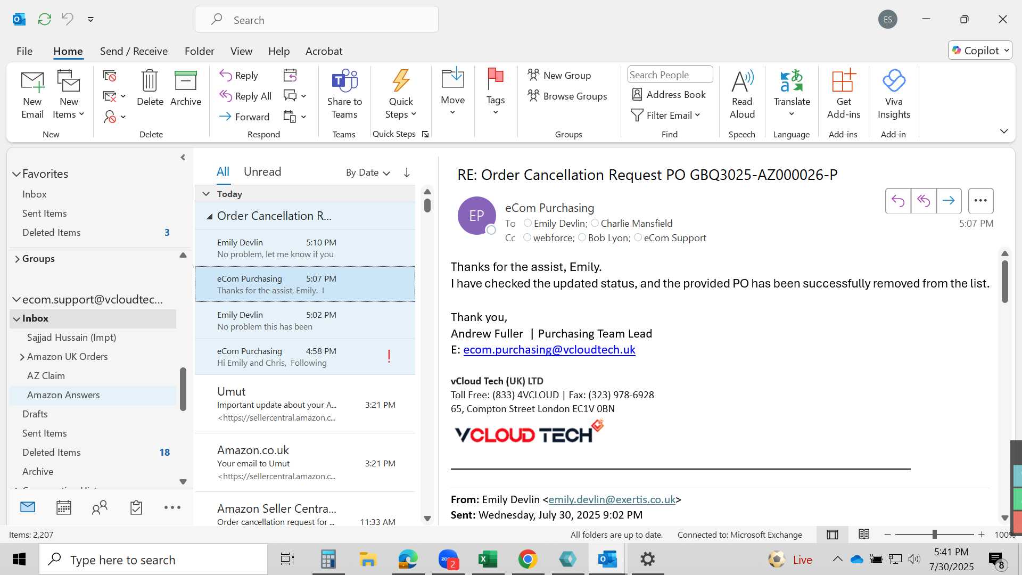Click the Send/Receive All Folders icon
This screenshot has height=575, width=1022.
pyautogui.click(x=45, y=19)
